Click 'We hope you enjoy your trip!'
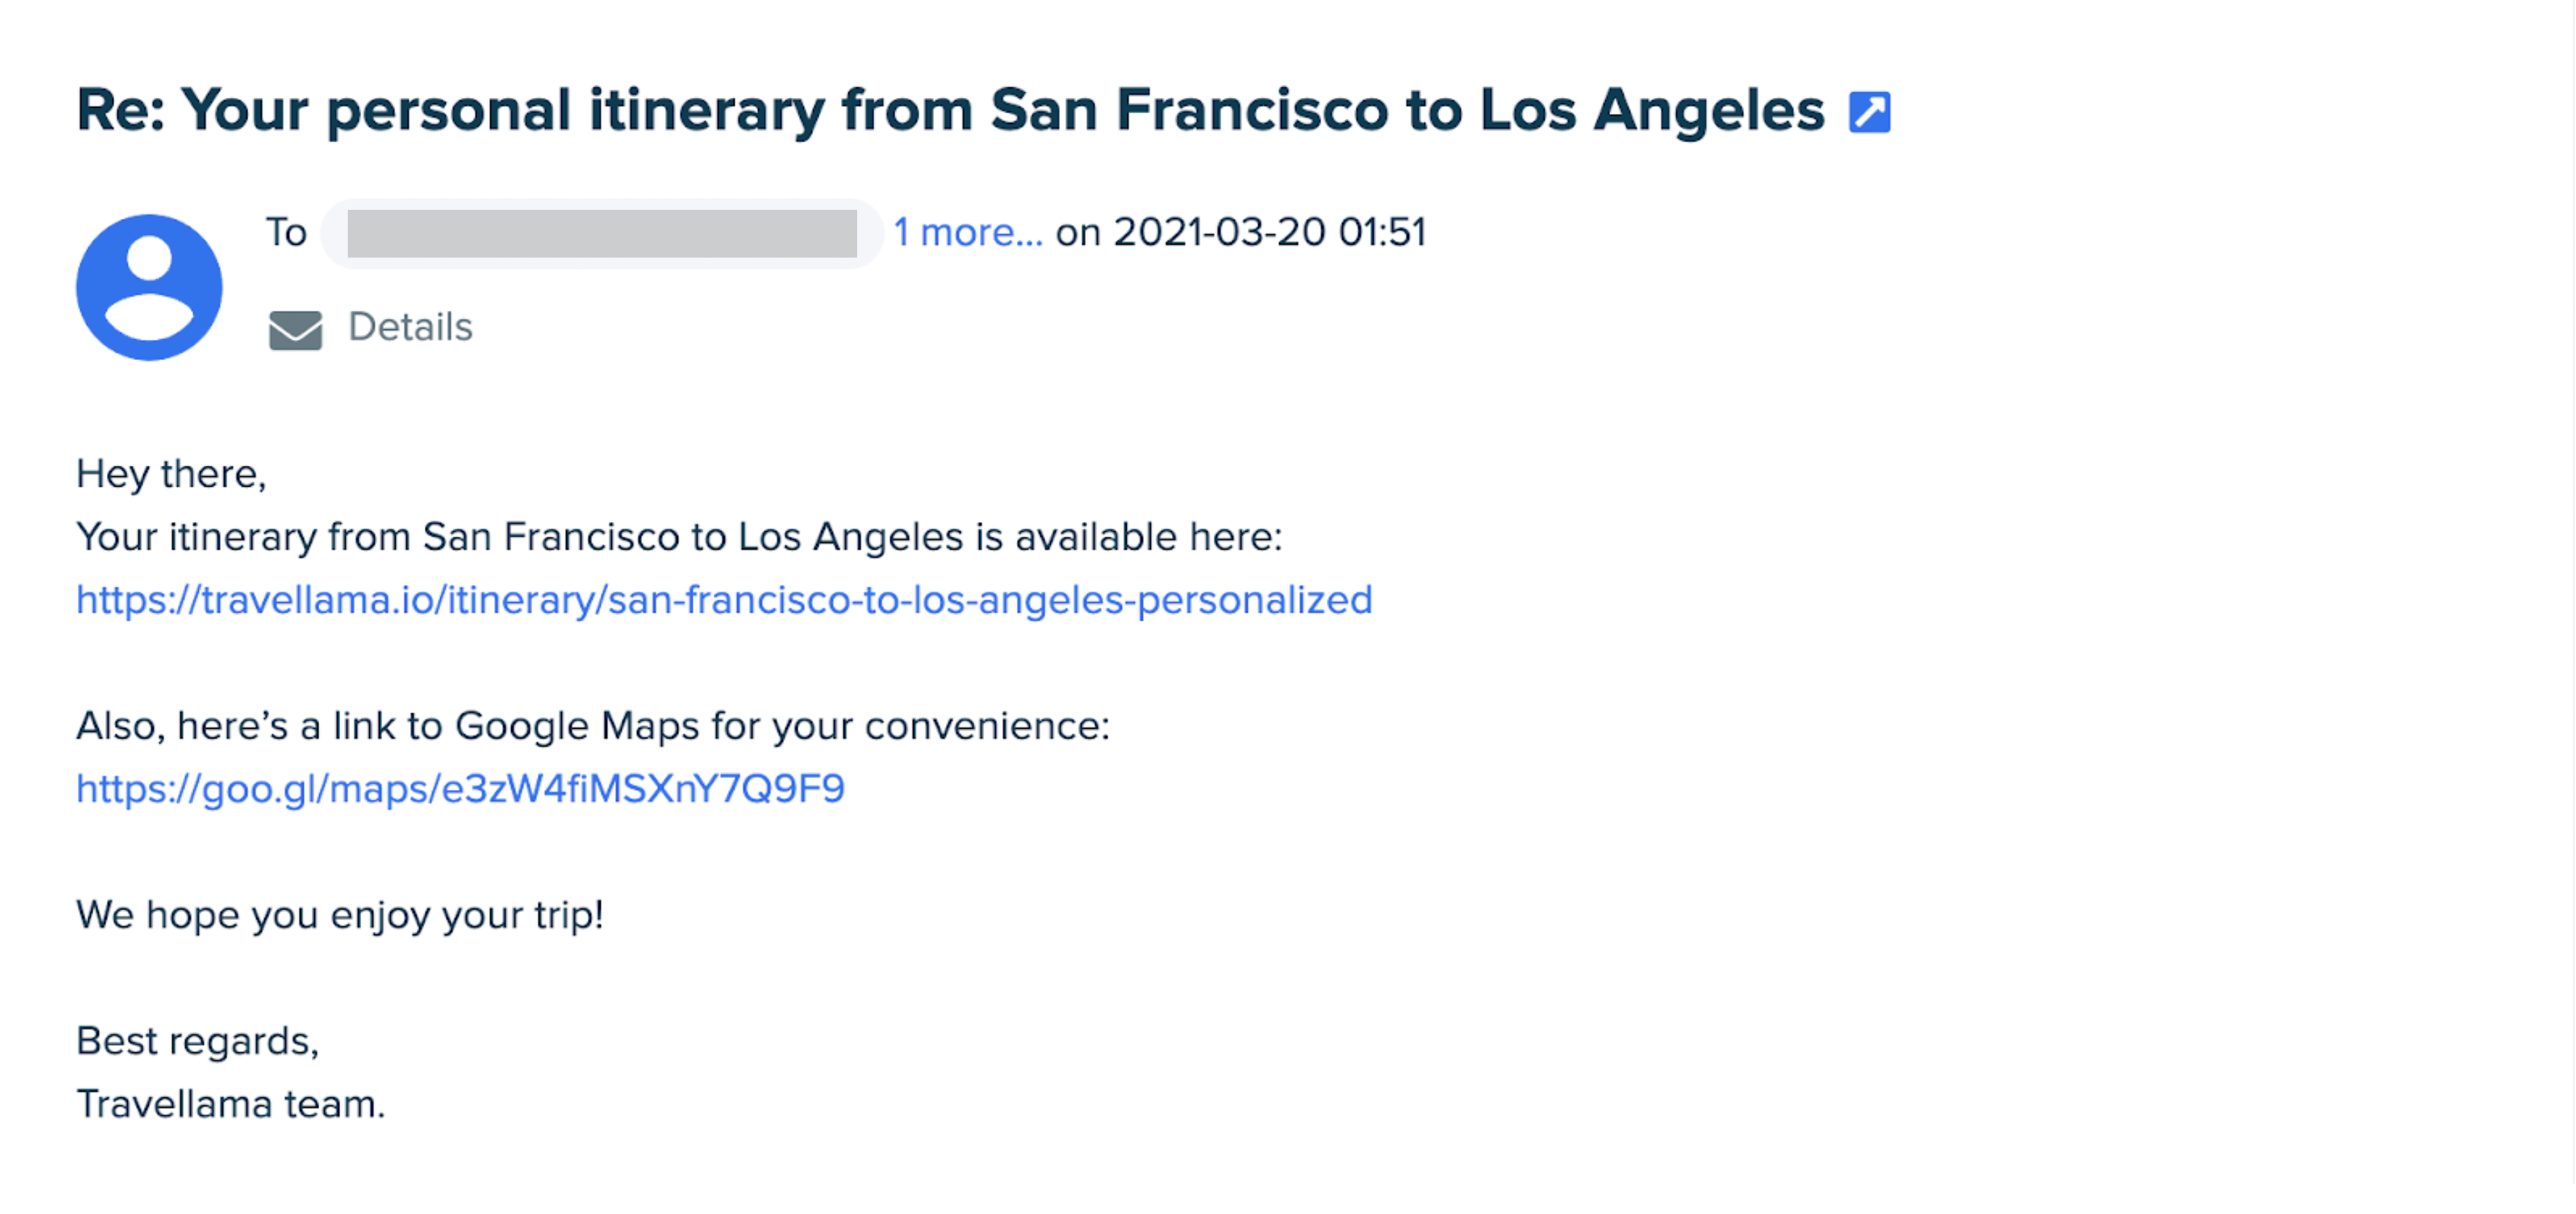2576x1214 pixels. coord(340,915)
